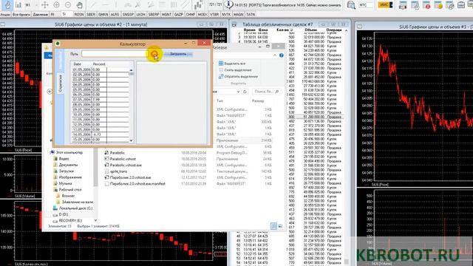The image size is (473, 266).
Task: Click the Explorer refresh icon
Action: point(245,92)
